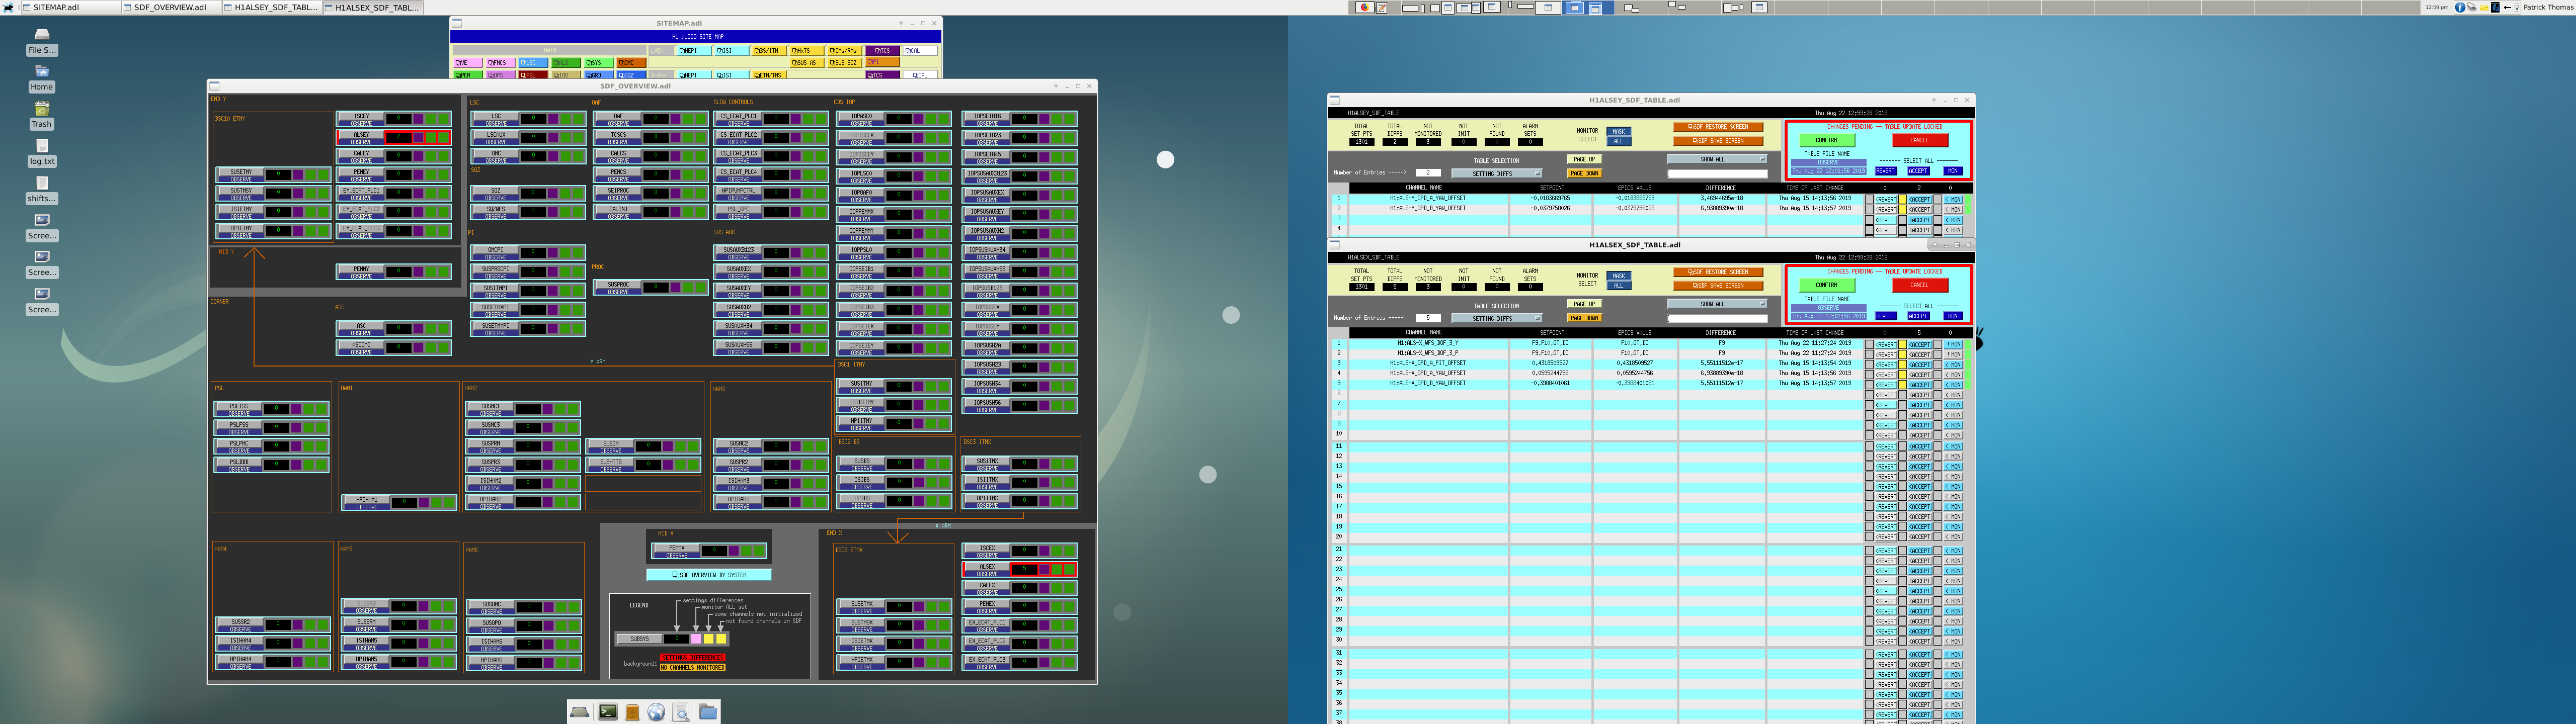Switch to H1ALSEX_SDF_TABLE taskbar window
Viewport: 2576px width, 724px height.
373,7
